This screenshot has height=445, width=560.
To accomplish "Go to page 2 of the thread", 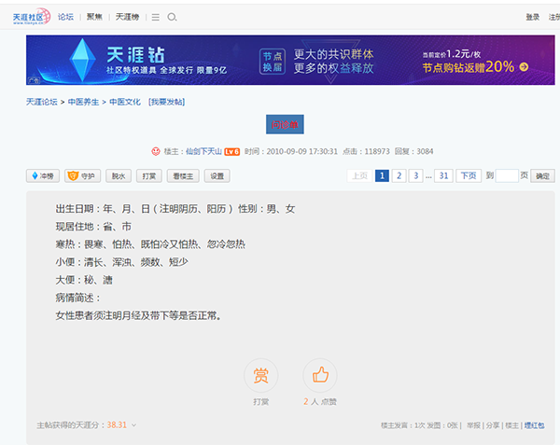I will coord(399,175).
